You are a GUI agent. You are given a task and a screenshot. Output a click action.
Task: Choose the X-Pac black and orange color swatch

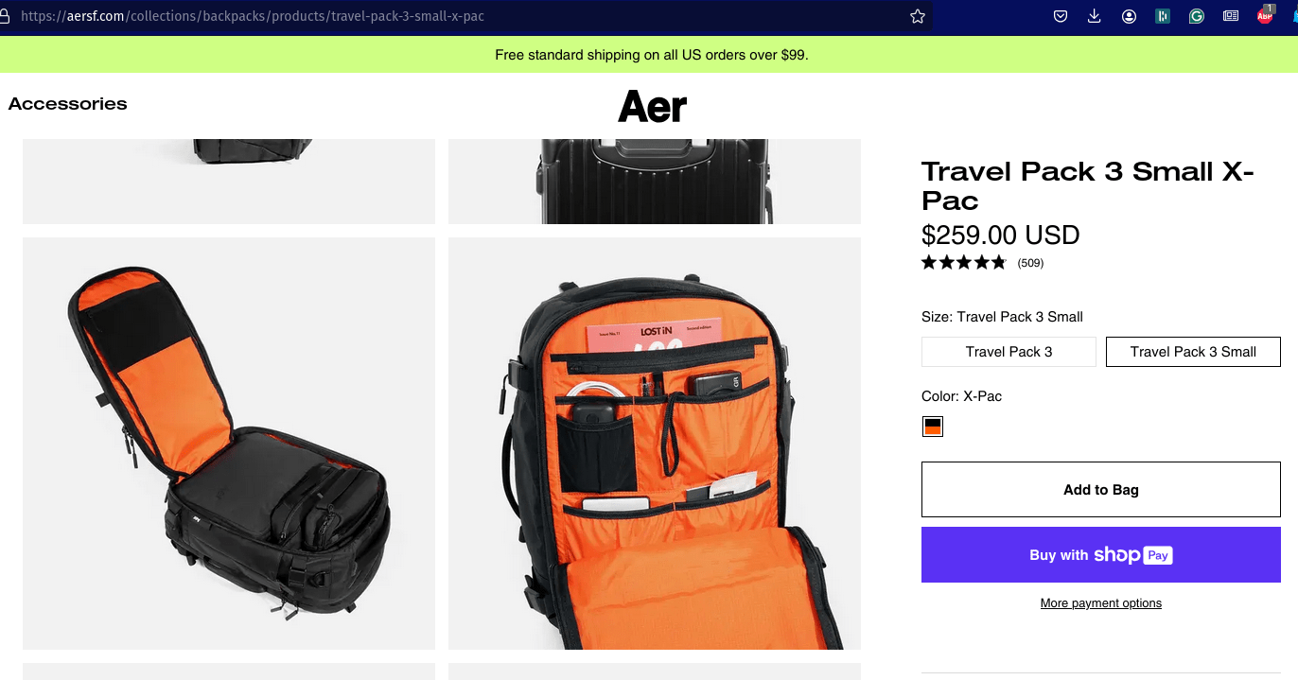pos(933,427)
